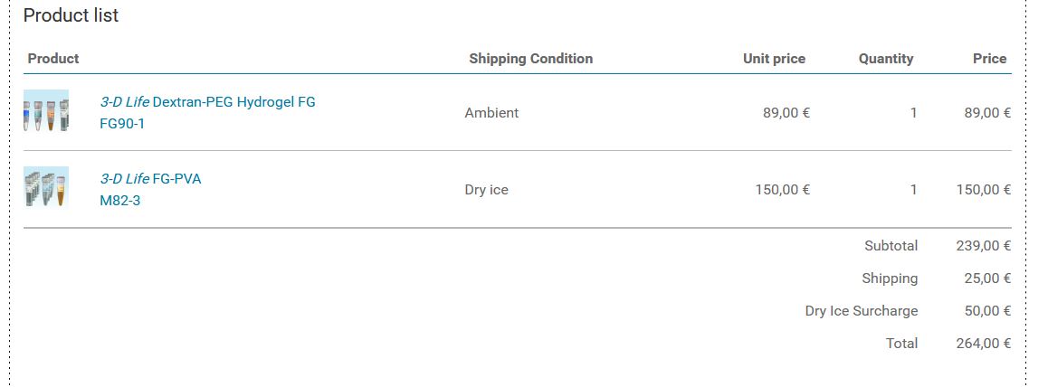Click the M82-3 product code link
This screenshot has width=1048, height=387.
pyautogui.click(x=120, y=201)
